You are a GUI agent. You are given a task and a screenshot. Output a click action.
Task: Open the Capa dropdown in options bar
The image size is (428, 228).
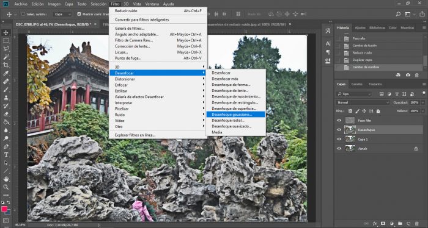(x=62, y=14)
